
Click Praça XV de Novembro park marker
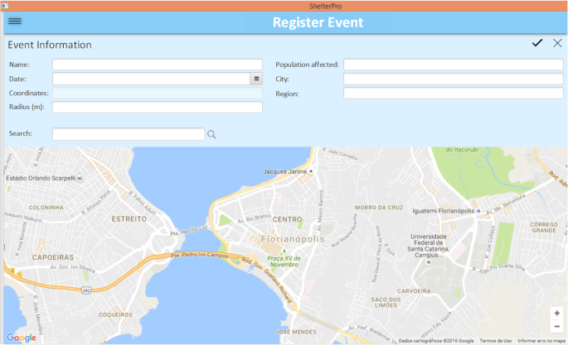click(x=284, y=251)
